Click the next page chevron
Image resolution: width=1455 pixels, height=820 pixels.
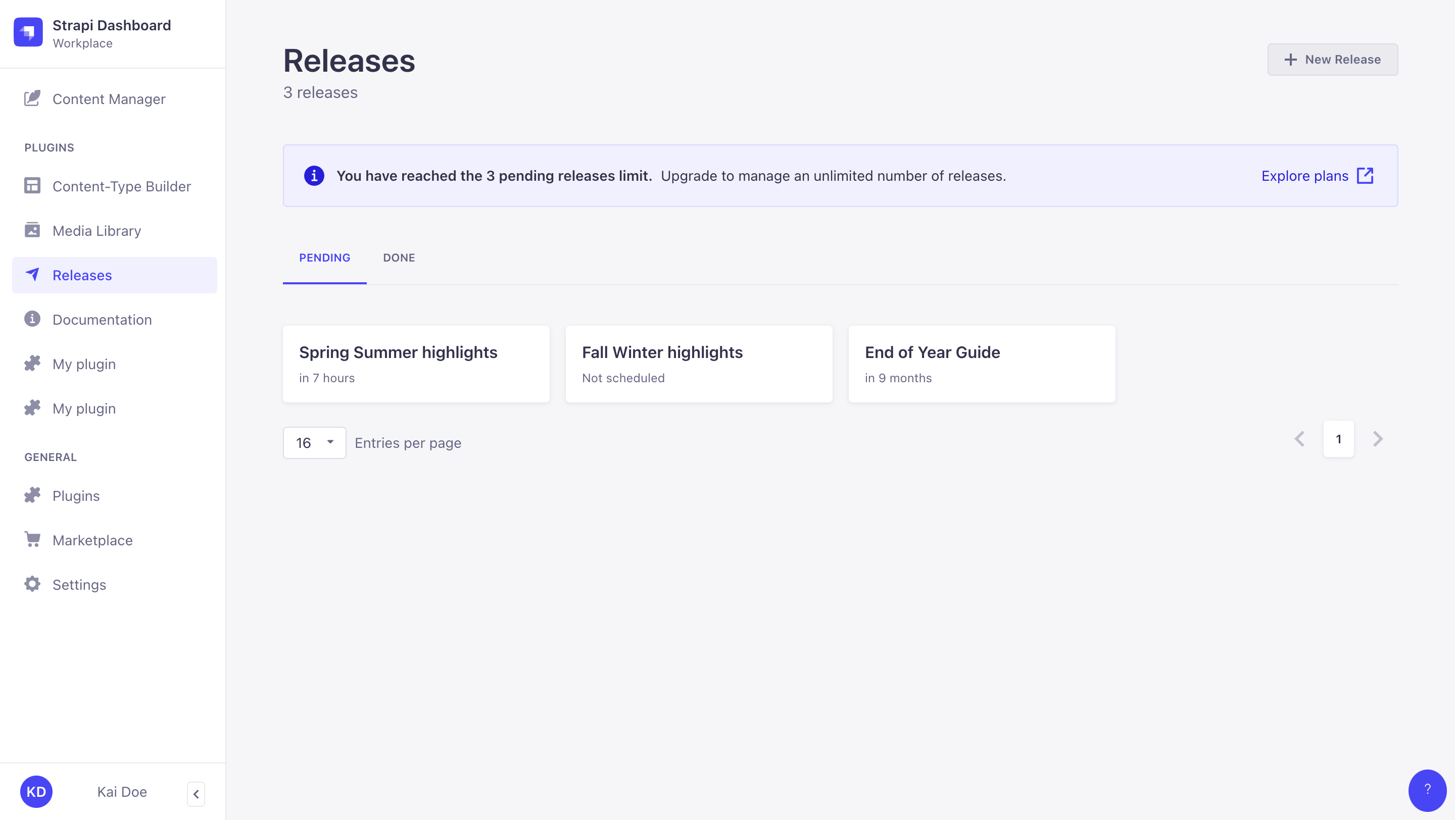(1378, 438)
